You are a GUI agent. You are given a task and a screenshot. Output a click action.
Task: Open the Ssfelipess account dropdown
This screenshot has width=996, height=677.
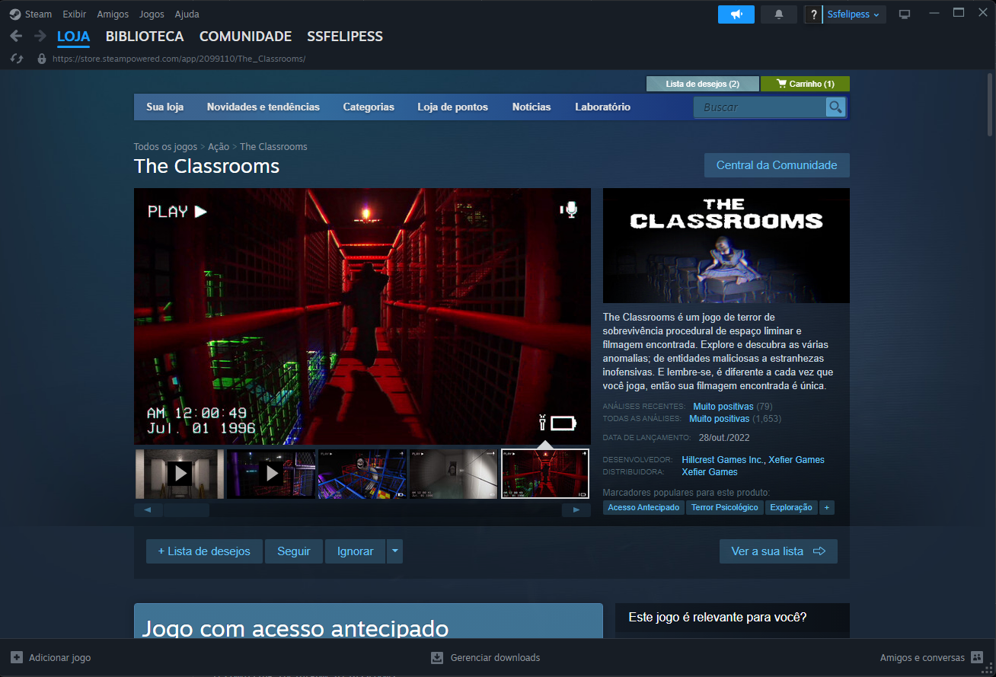coord(854,14)
